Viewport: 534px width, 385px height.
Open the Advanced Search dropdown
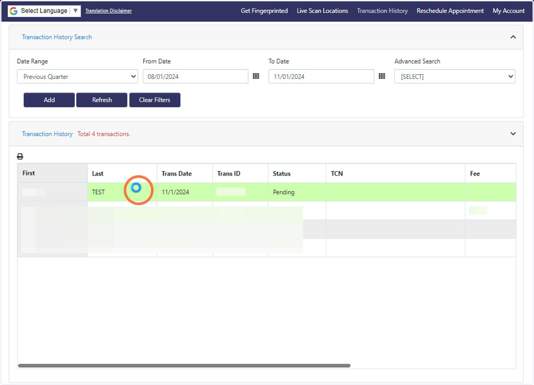pyautogui.click(x=455, y=77)
